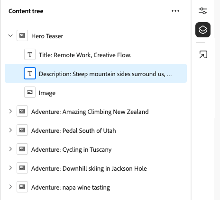Expand Adventure: napa wine tasting
Image resolution: width=220 pixels, height=200 pixels.
tap(10, 187)
